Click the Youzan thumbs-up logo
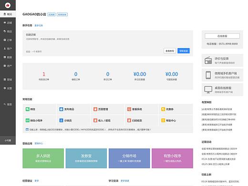The width and height of the screenshot is (248, 186). (x=8, y=5)
